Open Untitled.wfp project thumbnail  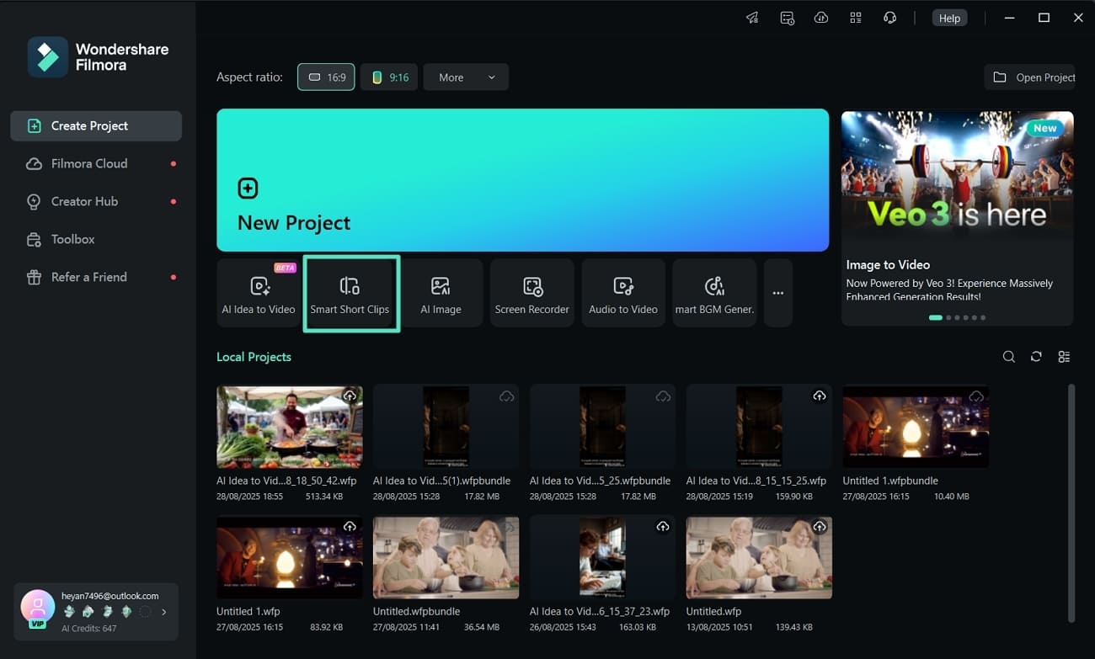coord(759,557)
